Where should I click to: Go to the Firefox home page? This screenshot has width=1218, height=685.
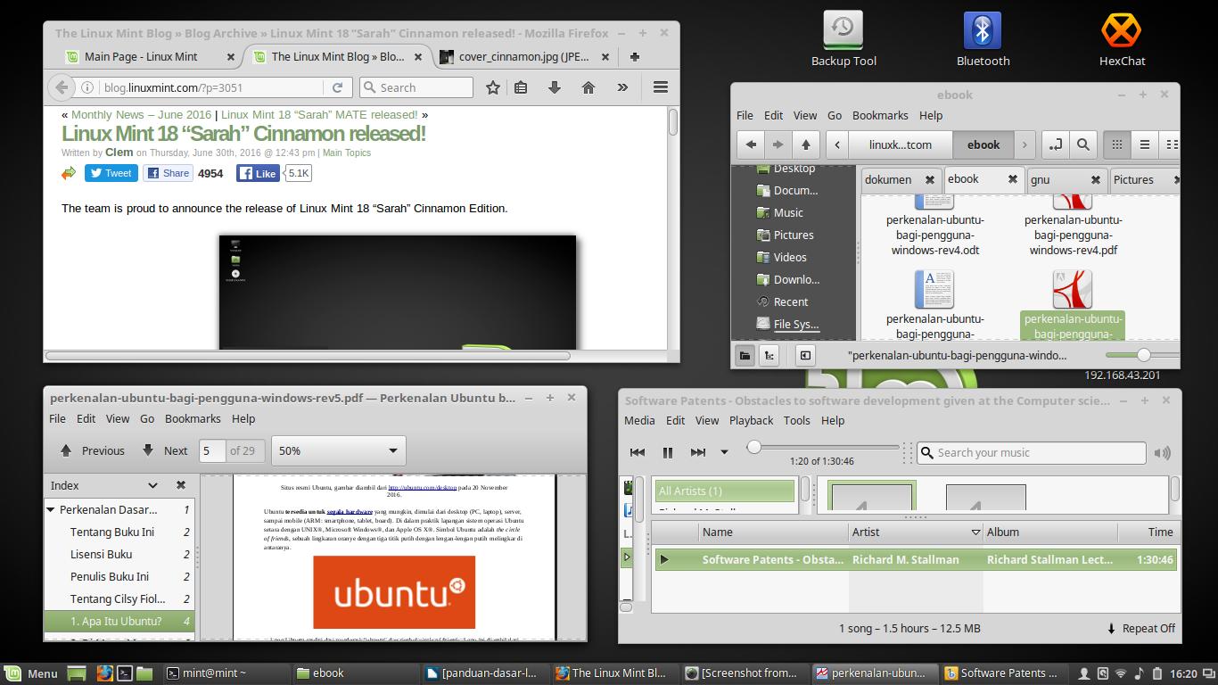tap(588, 87)
